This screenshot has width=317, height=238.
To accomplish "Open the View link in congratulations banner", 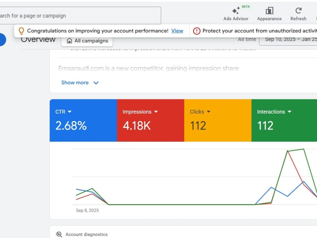I will 177,31.
